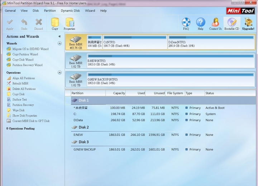Open the Disk menu

point(36,11)
